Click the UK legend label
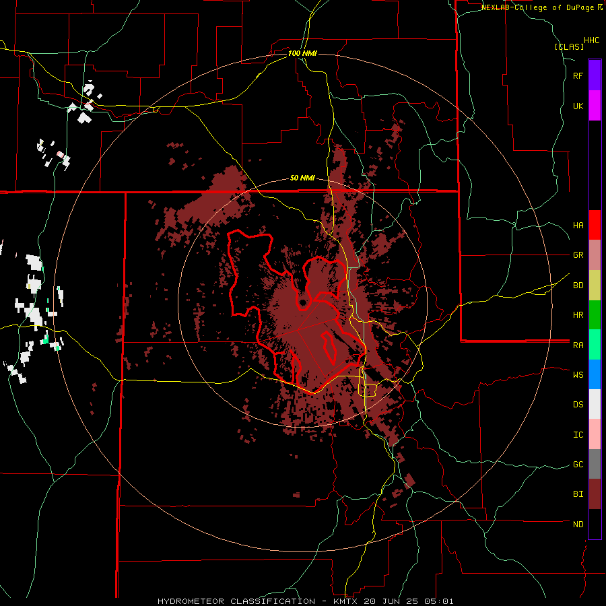Viewport: 606px width, 606px height. point(578,106)
